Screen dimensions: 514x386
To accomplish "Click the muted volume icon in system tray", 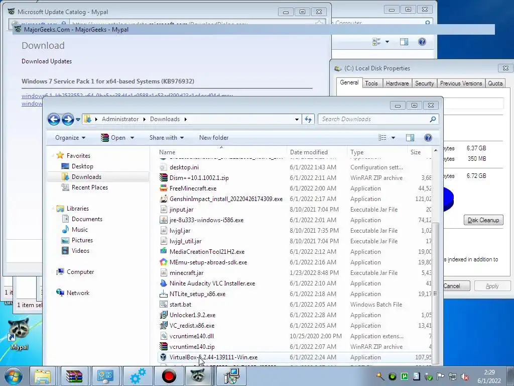I will tap(465, 376).
